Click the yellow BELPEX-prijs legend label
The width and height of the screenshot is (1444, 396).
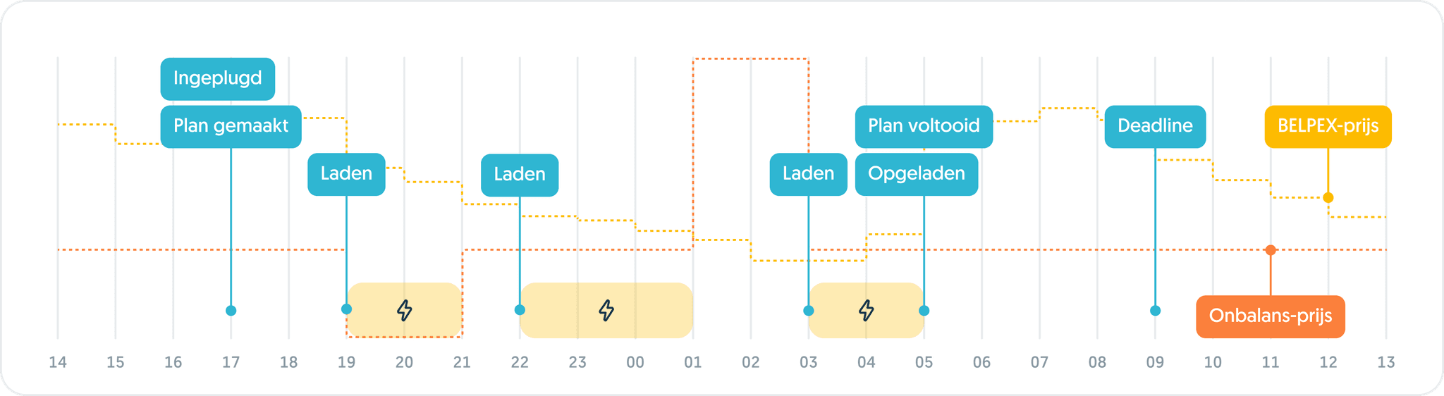1328,126
